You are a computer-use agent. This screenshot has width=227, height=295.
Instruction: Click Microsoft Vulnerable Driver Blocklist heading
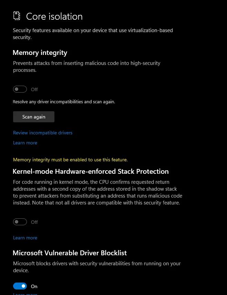coord(70,253)
